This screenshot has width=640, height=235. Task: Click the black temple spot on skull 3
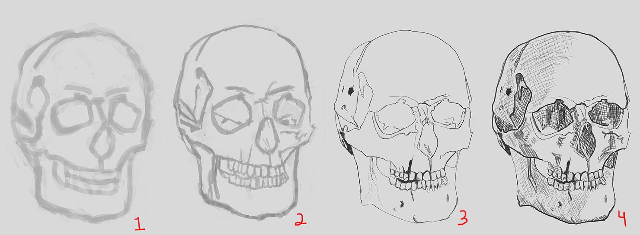(x=351, y=92)
